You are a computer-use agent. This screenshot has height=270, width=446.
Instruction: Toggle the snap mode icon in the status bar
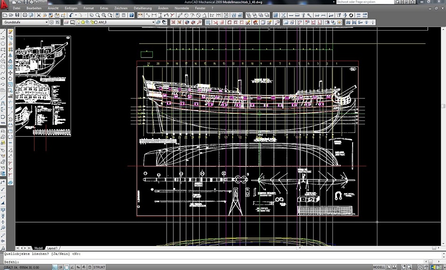55,267
